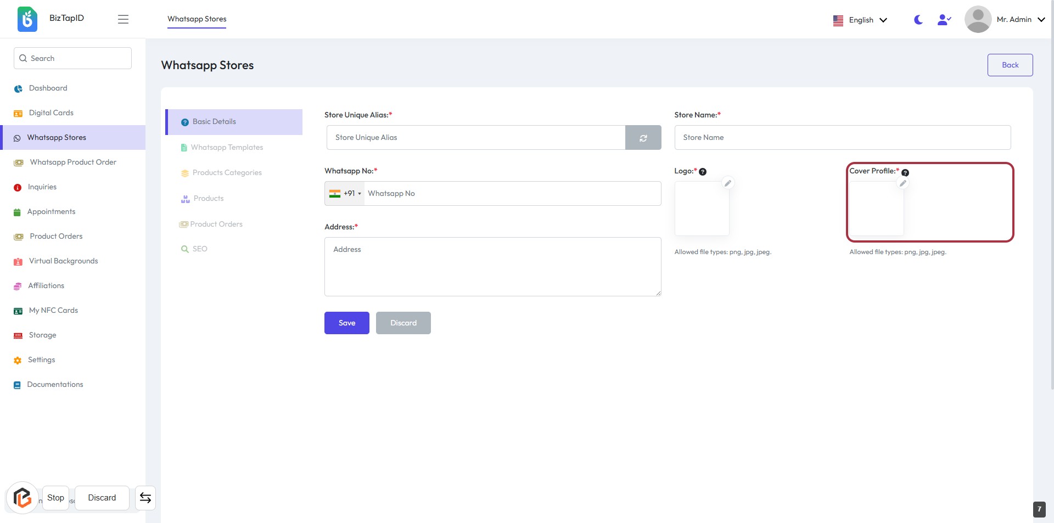Focus the Address text area
Viewport: 1054px width, 523px height.
tap(492, 267)
